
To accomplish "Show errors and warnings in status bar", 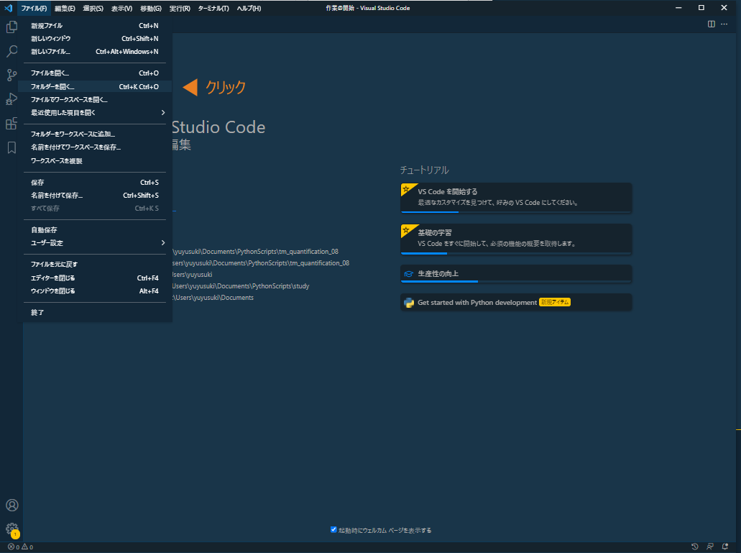I will pyautogui.click(x=20, y=547).
